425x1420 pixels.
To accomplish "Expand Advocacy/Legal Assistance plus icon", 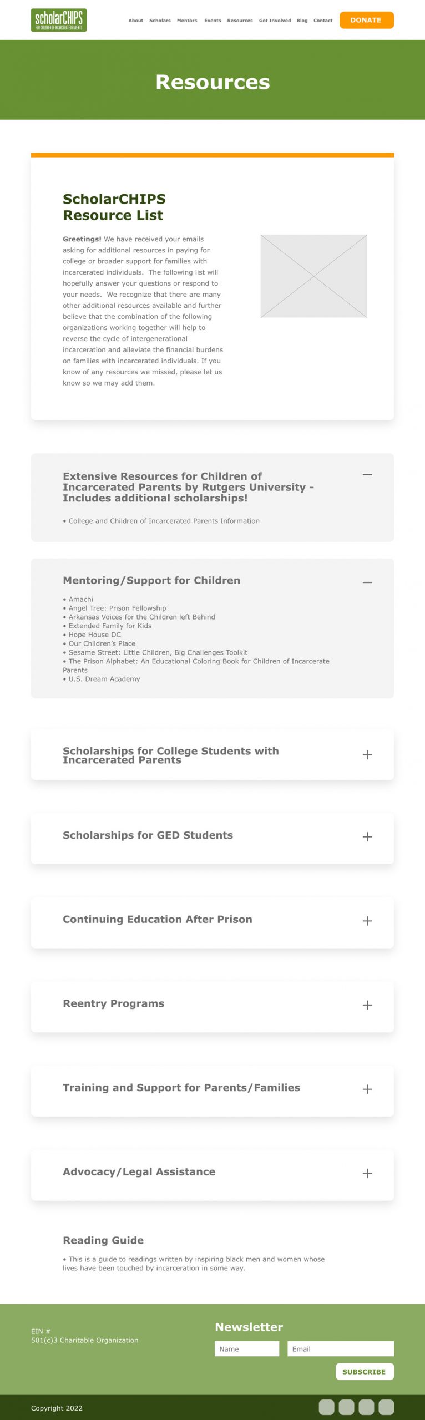I will pyautogui.click(x=367, y=1173).
